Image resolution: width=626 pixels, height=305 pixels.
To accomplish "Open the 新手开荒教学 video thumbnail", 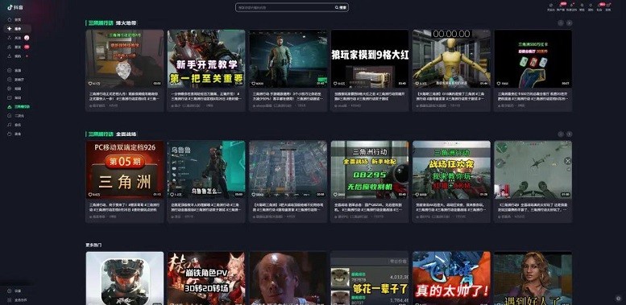I will tap(206, 59).
